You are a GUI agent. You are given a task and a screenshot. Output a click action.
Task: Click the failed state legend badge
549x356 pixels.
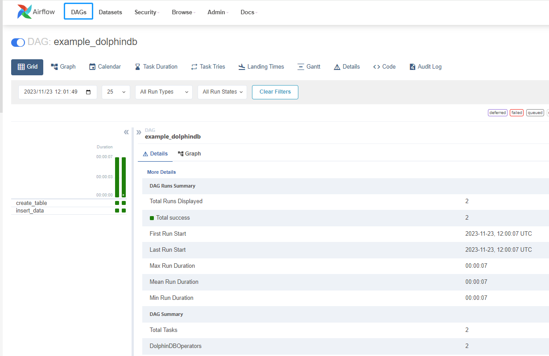point(516,113)
